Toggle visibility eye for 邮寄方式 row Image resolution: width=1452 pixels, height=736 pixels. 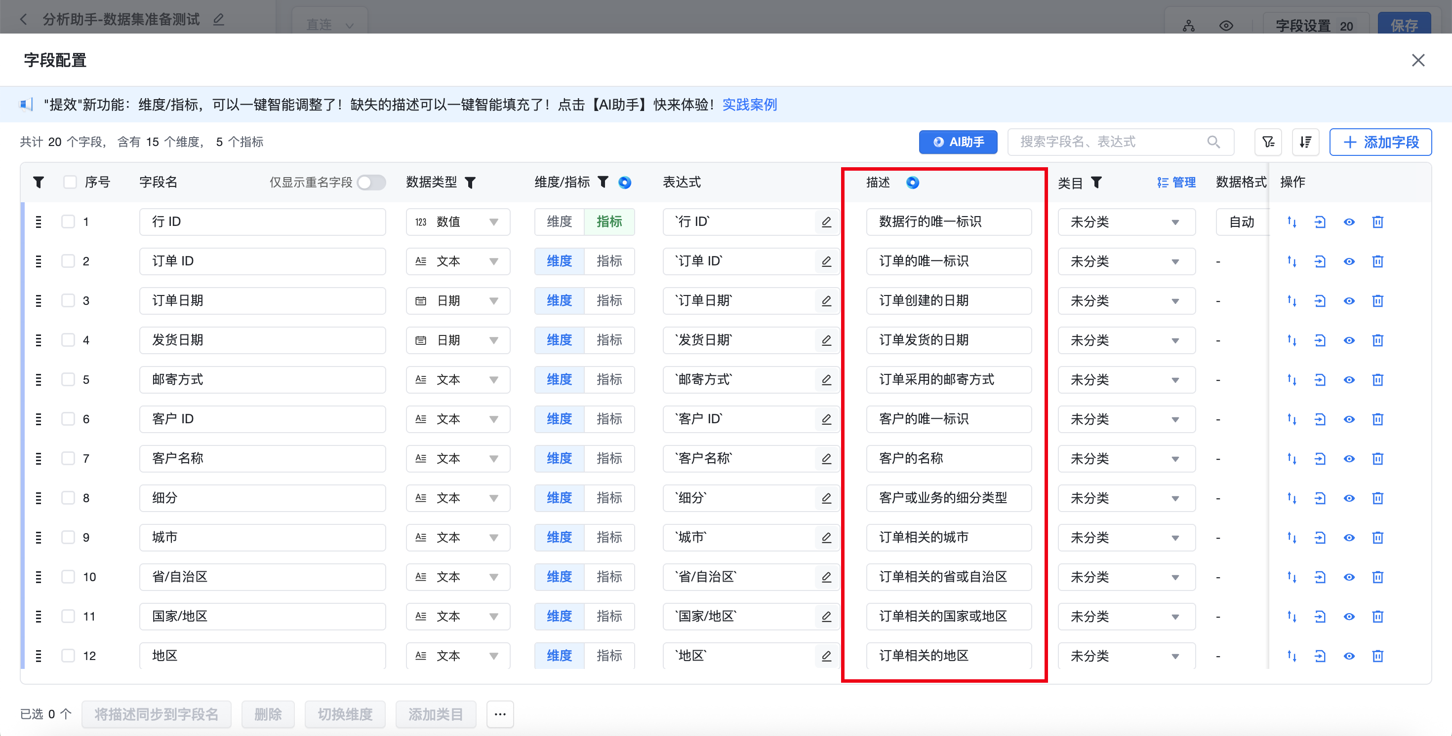coord(1349,379)
